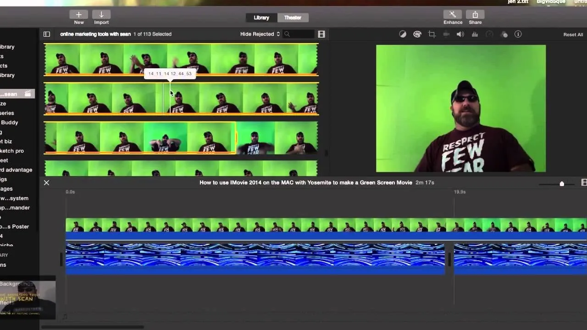Click the yellow-outlined selected clip in browser
The width and height of the screenshot is (587, 330).
(x=140, y=137)
